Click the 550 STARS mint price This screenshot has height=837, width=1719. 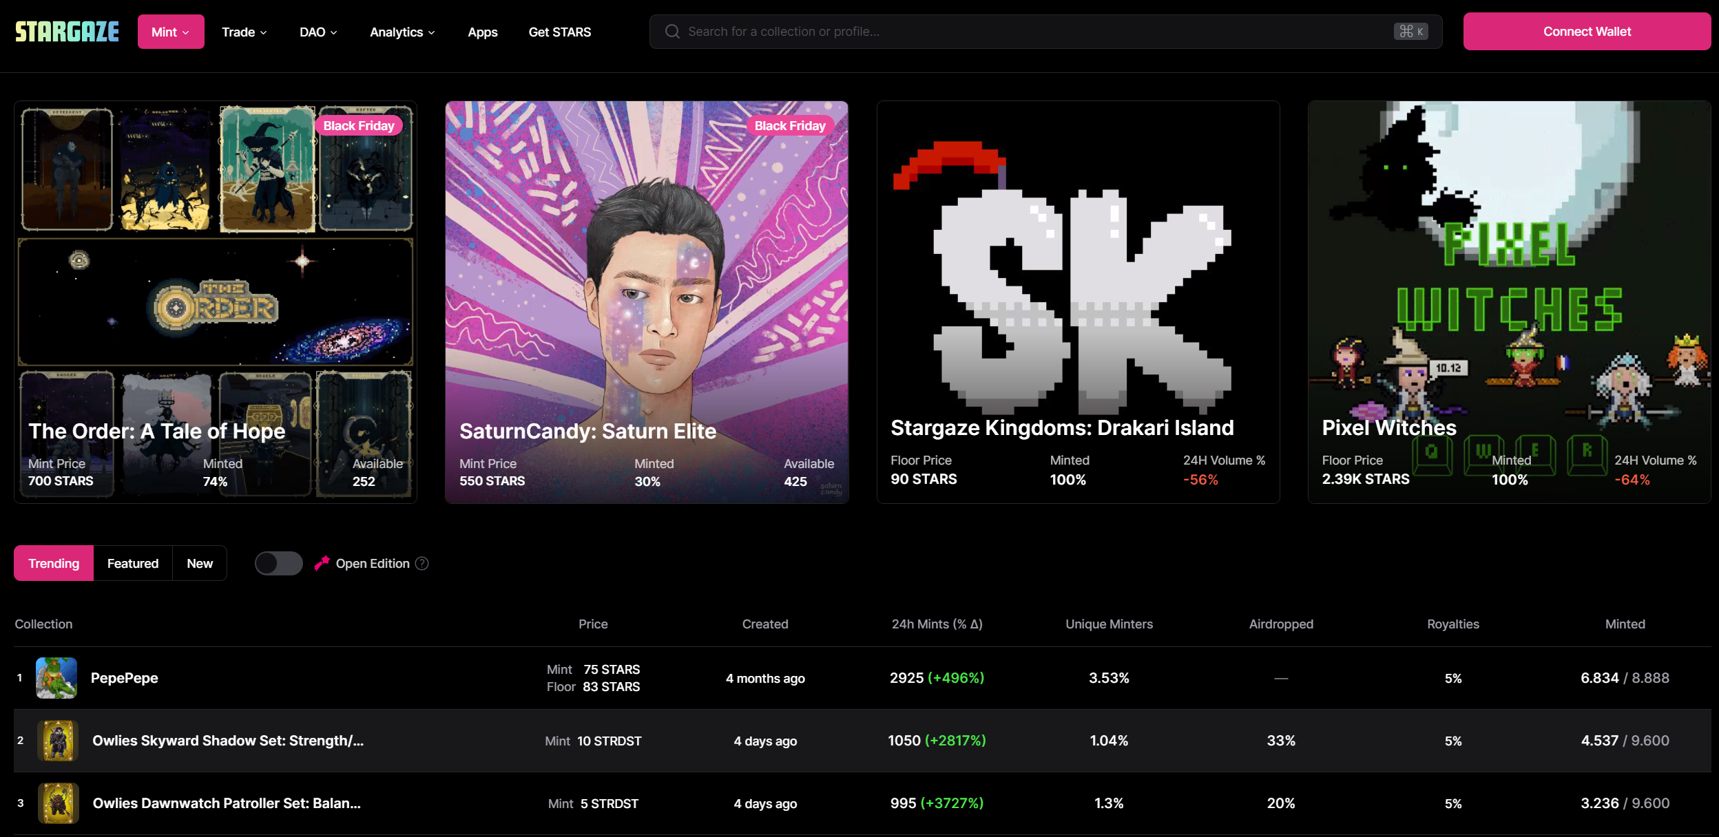point(492,480)
